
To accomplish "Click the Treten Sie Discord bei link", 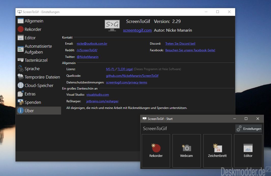I will (180, 43).
